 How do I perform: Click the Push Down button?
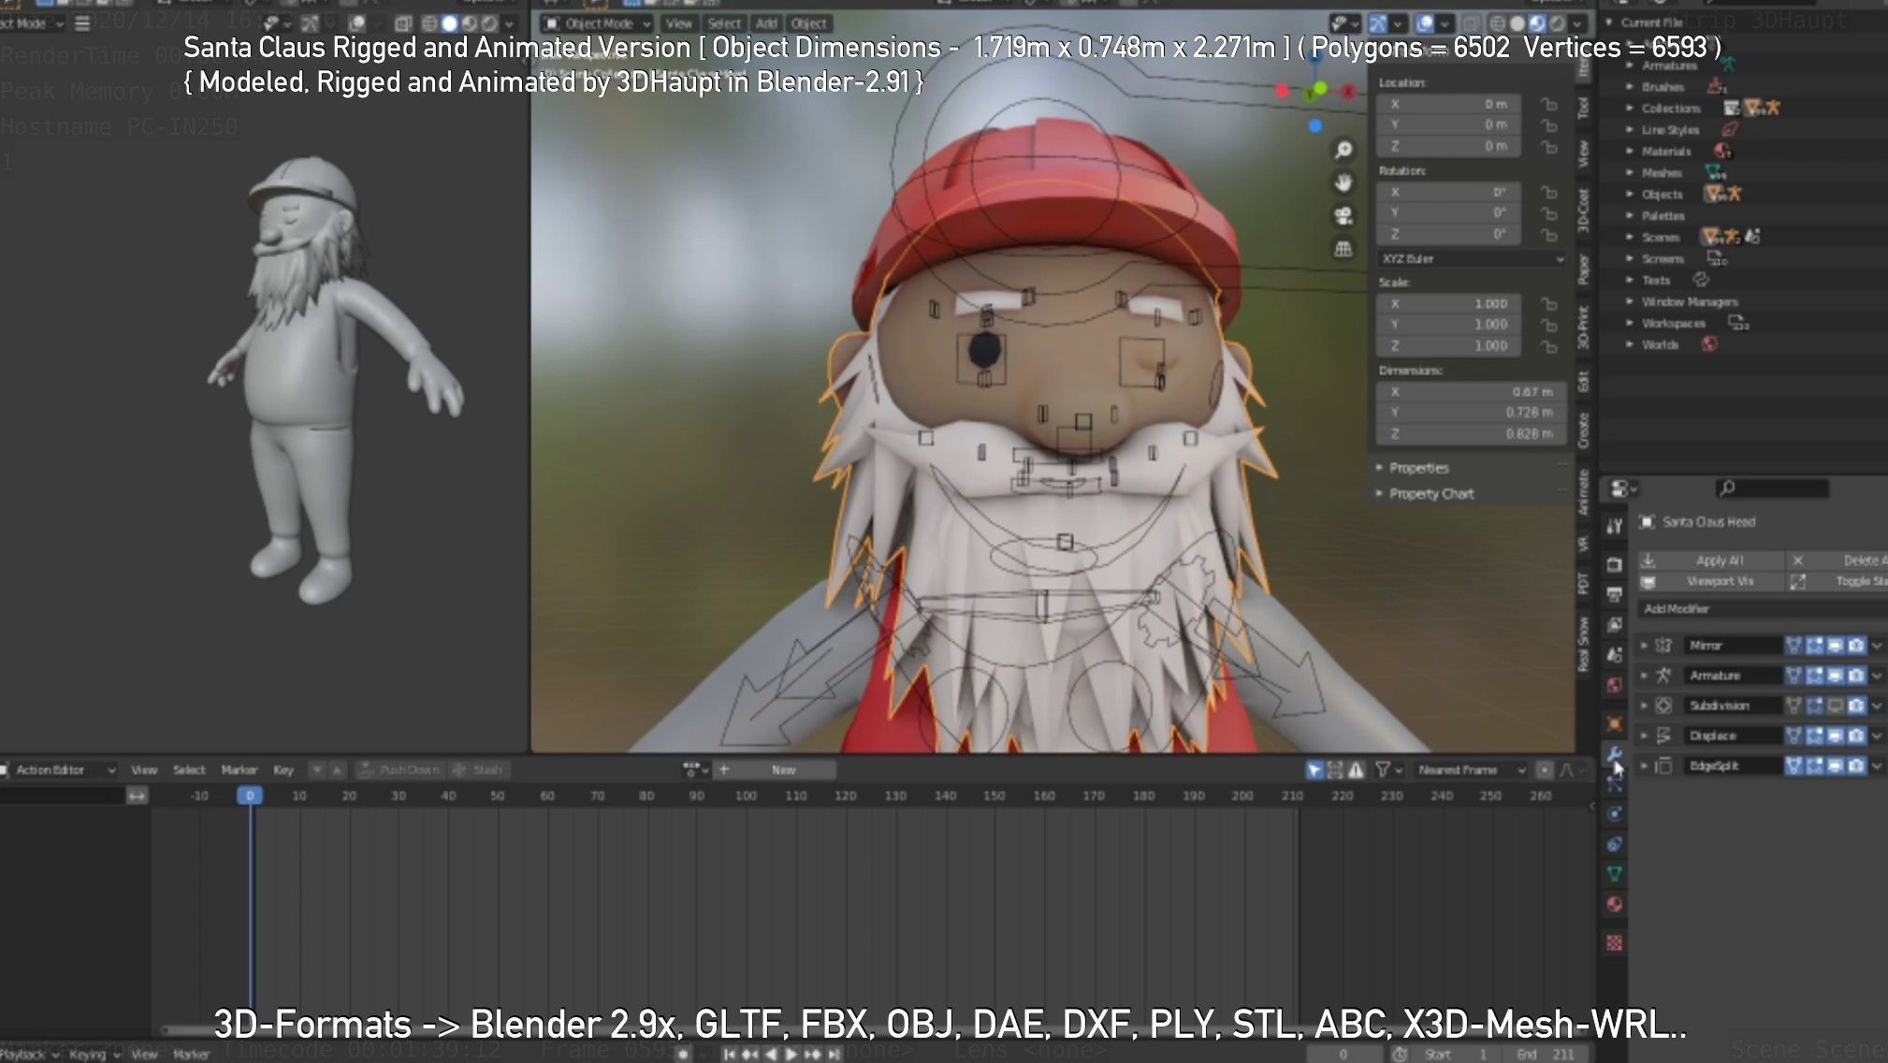pos(399,769)
